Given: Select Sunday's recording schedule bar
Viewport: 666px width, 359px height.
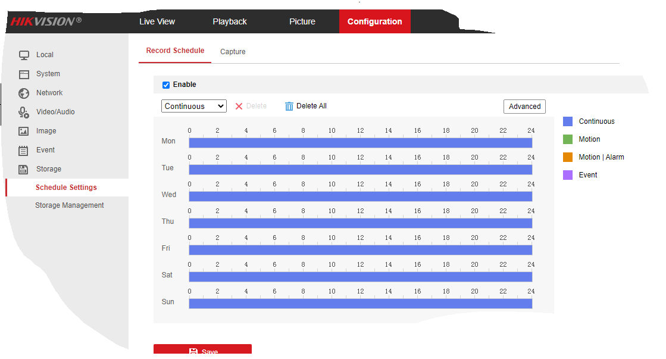Looking at the screenshot, I should coord(360,304).
